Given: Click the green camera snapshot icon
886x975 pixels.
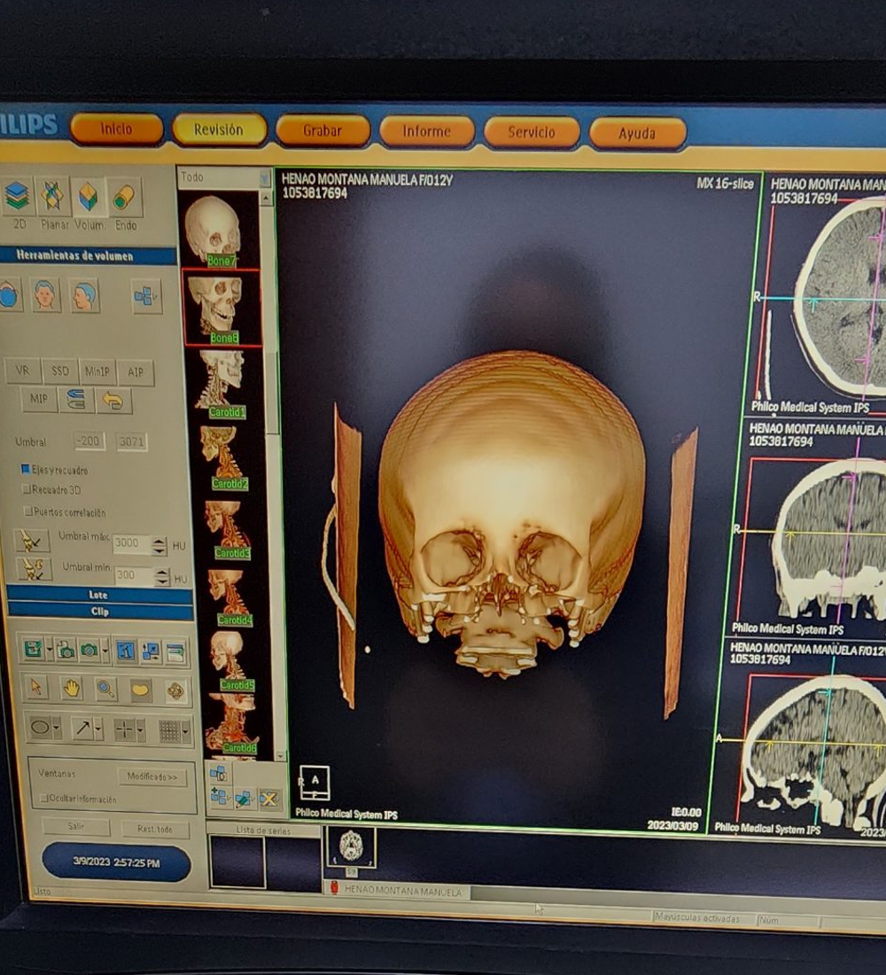Looking at the screenshot, I should tap(89, 651).
